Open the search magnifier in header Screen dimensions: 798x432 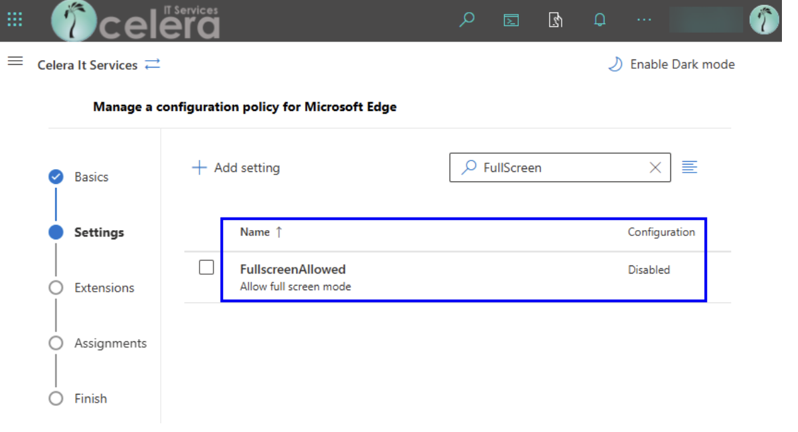coord(467,20)
